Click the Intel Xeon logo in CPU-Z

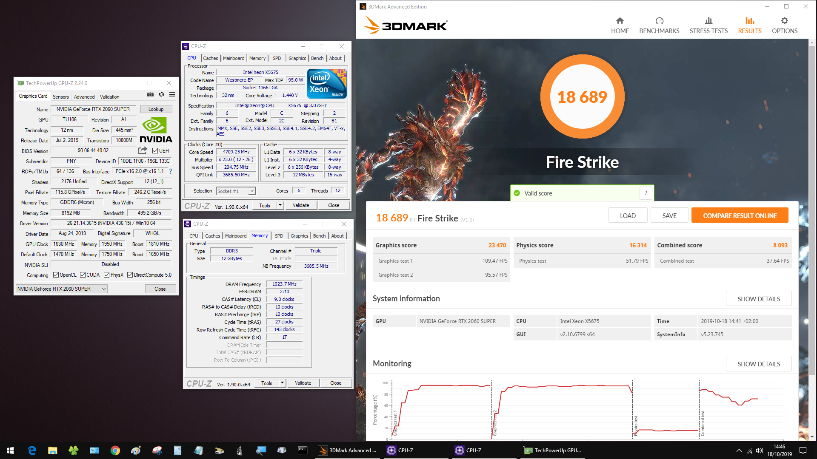pos(327,84)
